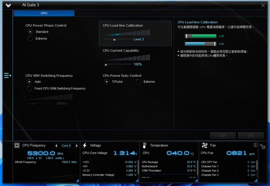Open the sidebar menu list icon

coord(7,75)
